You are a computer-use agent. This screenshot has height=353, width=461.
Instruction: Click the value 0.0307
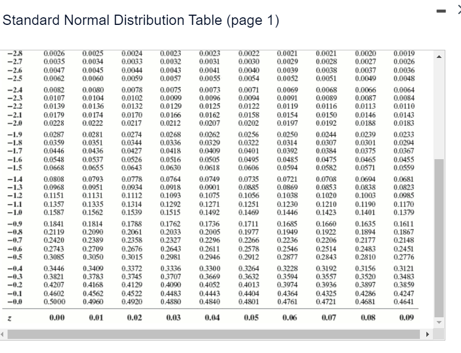coord(326,143)
